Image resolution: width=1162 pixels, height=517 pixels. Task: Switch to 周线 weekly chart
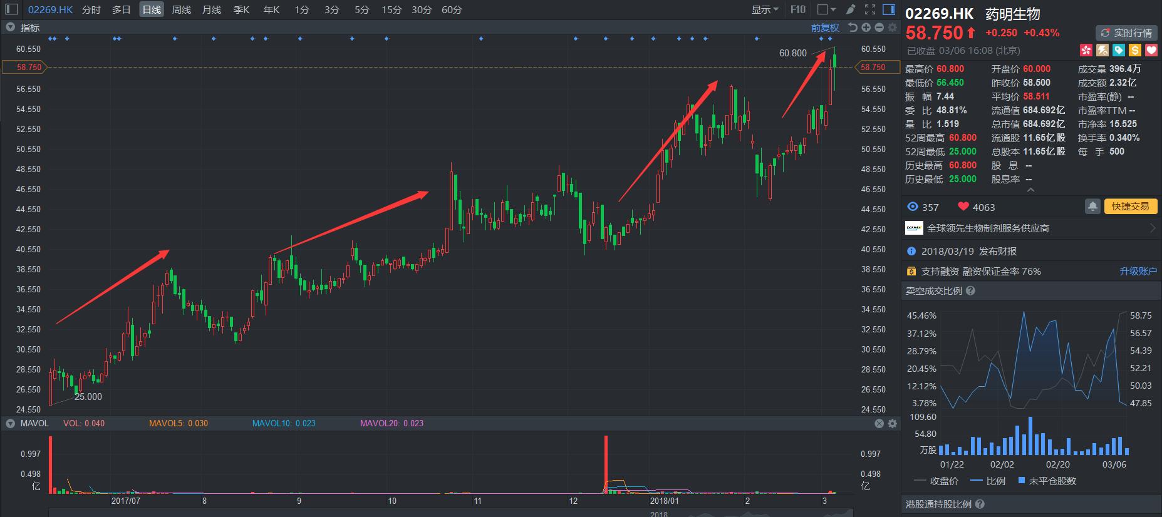point(182,9)
